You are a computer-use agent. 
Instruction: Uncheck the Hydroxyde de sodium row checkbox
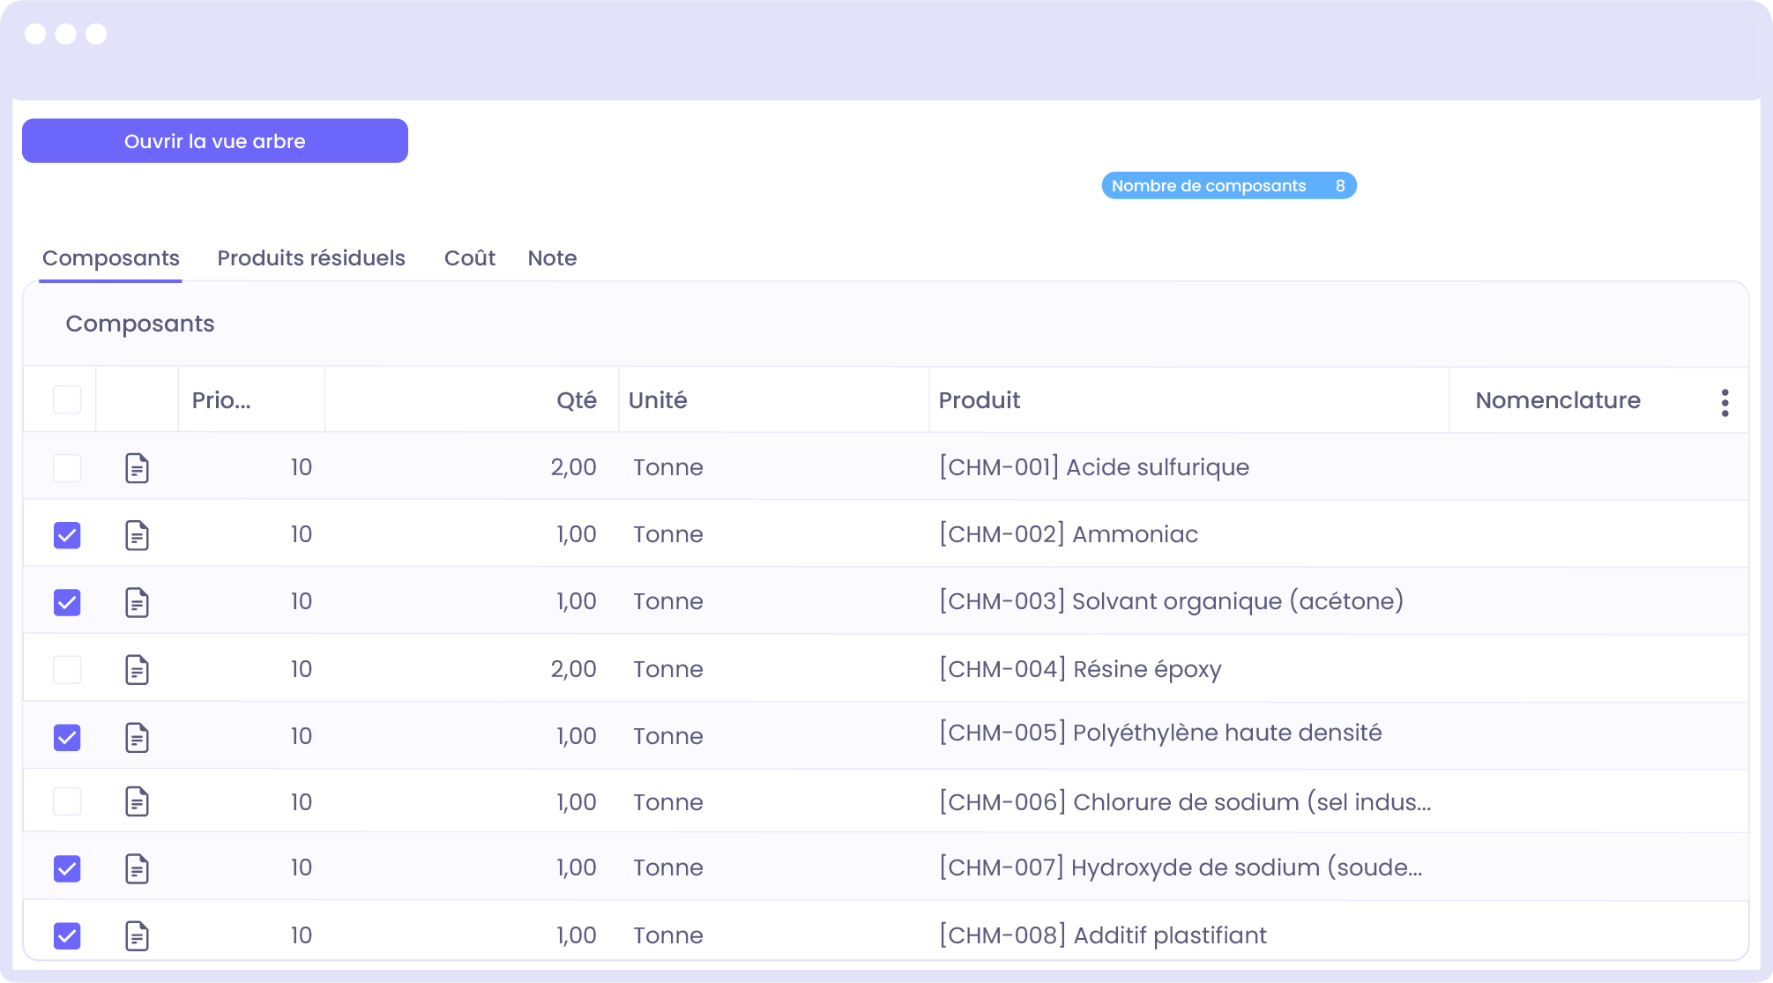67,868
